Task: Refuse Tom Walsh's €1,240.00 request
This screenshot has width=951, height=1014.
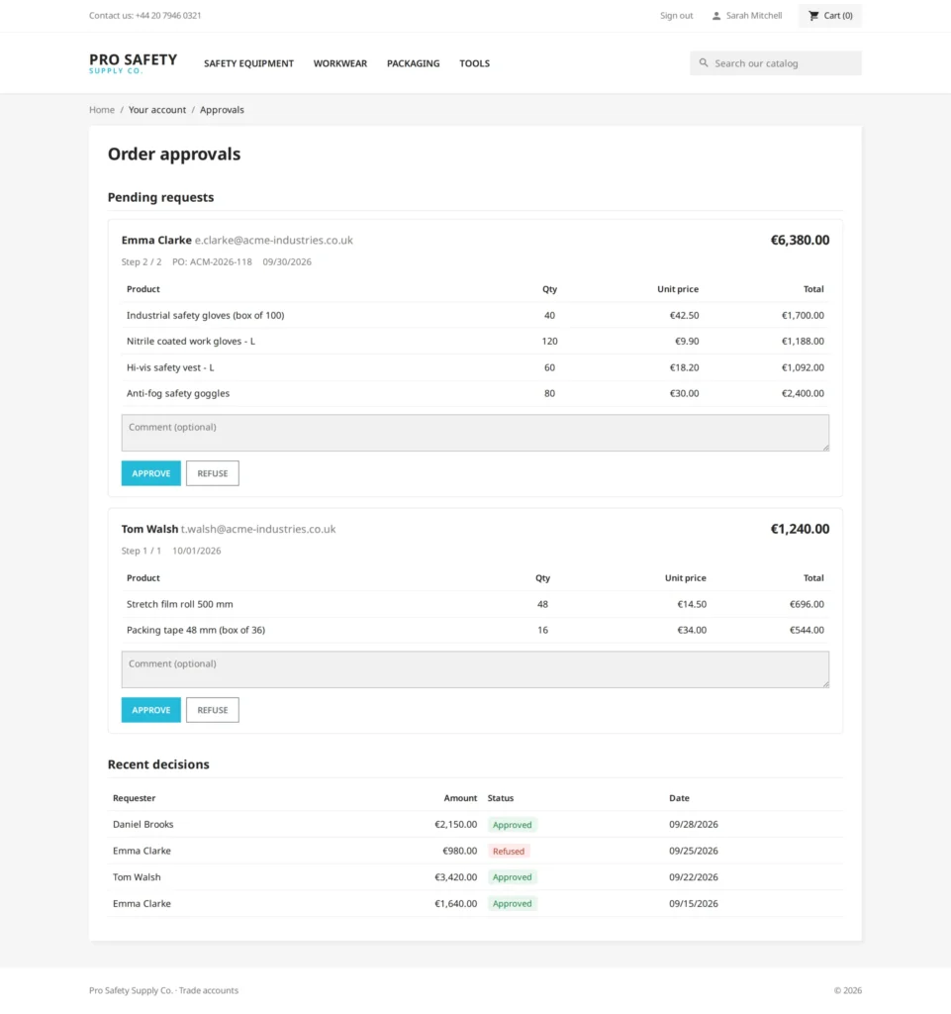Action: coord(213,710)
